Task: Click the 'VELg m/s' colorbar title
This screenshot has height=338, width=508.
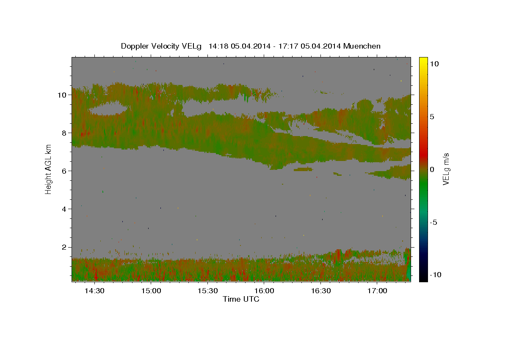Action: tap(446, 169)
